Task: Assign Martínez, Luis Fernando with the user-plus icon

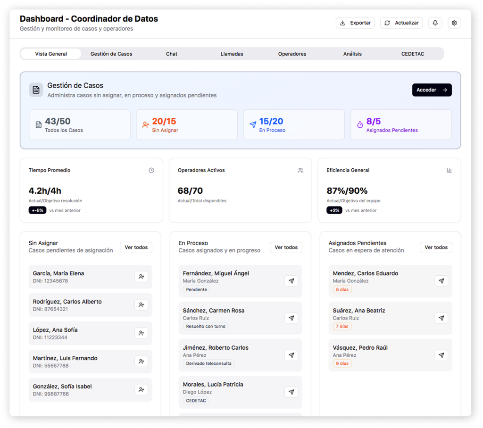Action: [142, 362]
